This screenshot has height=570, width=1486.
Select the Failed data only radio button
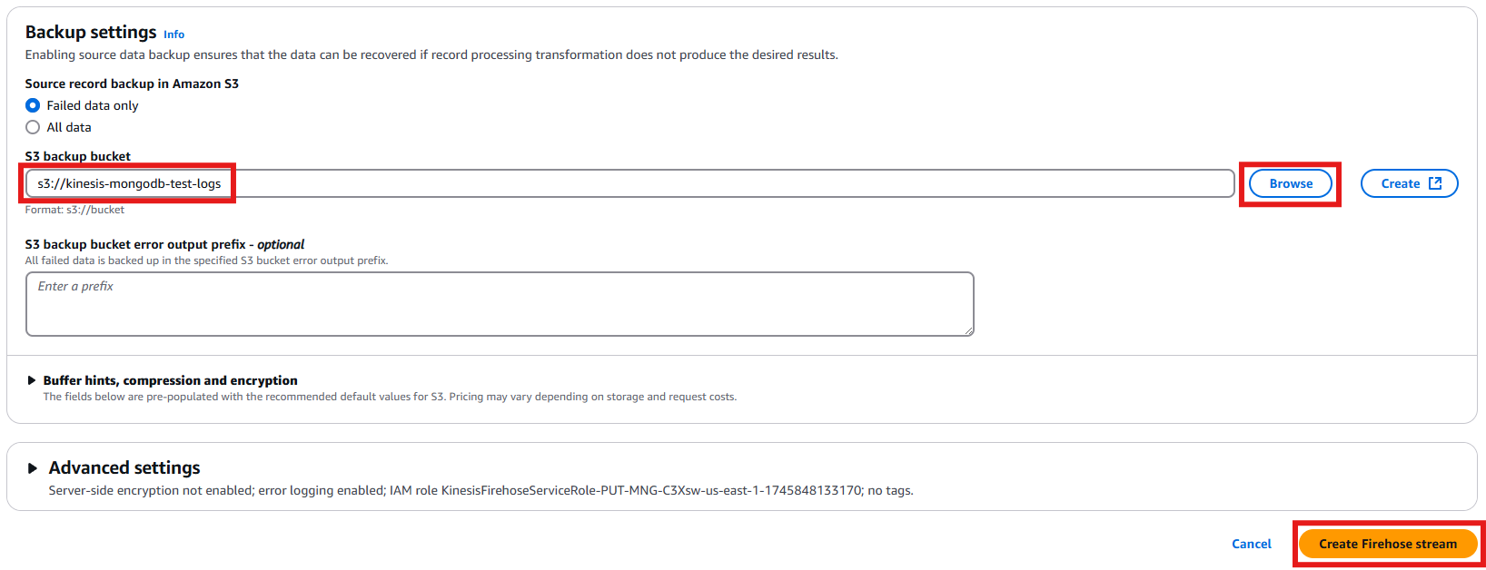pyautogui.click(x=32, y=105)
